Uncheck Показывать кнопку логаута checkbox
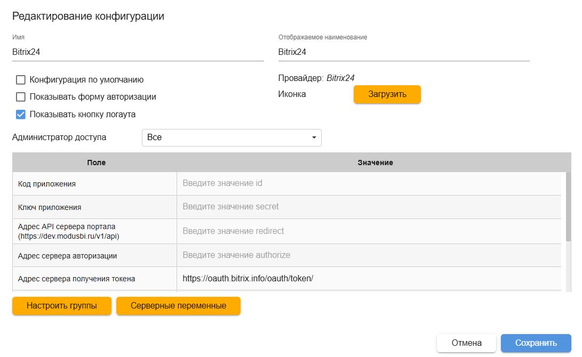Viewport: 582px width, 357px height. tap(21, 114)
